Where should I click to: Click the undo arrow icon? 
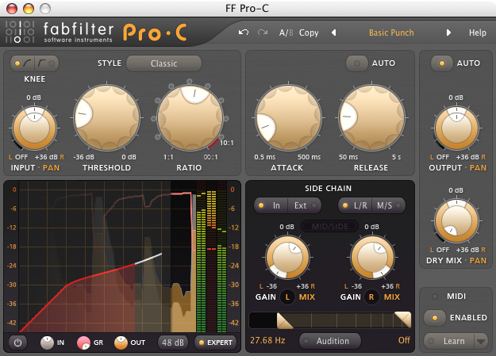243,33
